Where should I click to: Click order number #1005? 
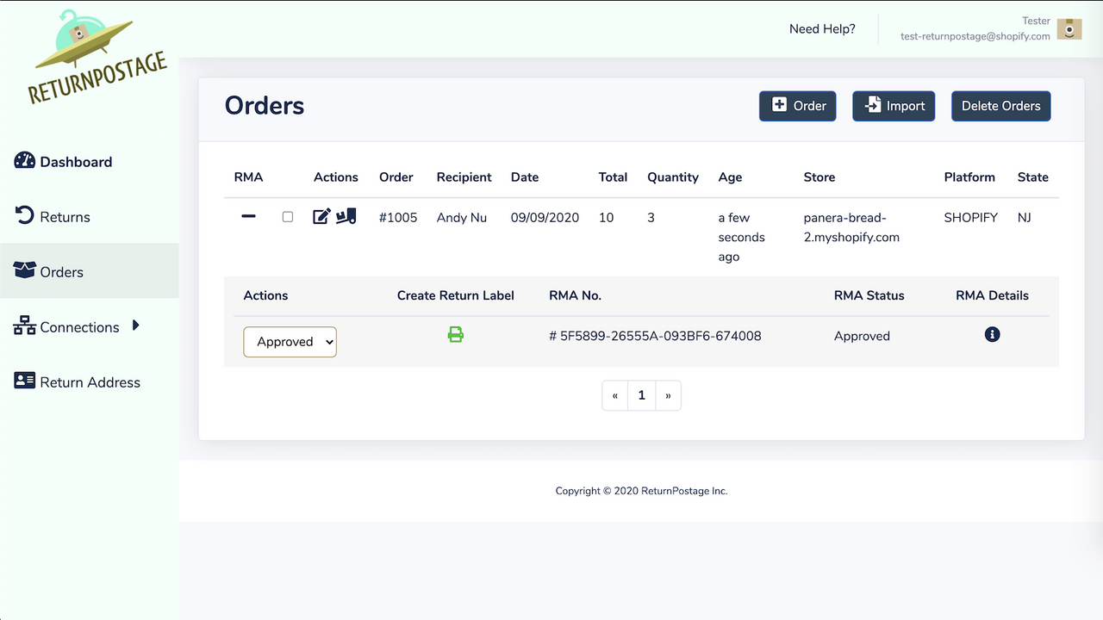[x=398, y=217]
